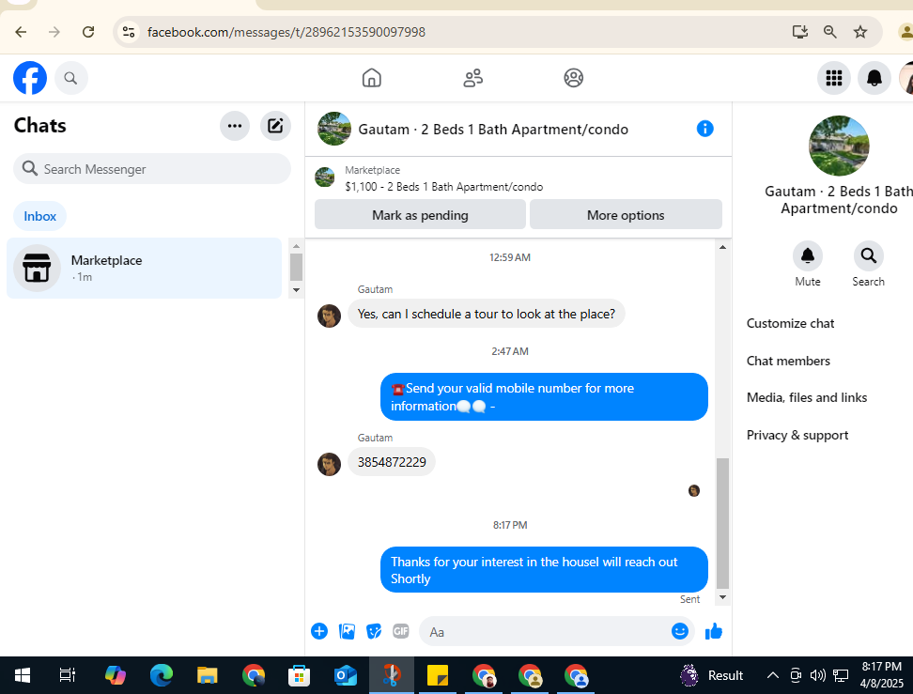Click the browser address bar URL
The width and height of the screenshot is (913, 694).
[x=286, y=31]
